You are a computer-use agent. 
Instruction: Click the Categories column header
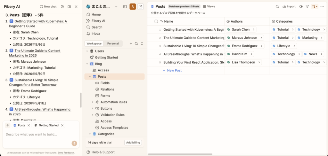[x=299, y=21]
